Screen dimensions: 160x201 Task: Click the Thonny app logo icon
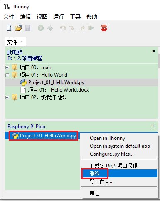click(7, 7)
